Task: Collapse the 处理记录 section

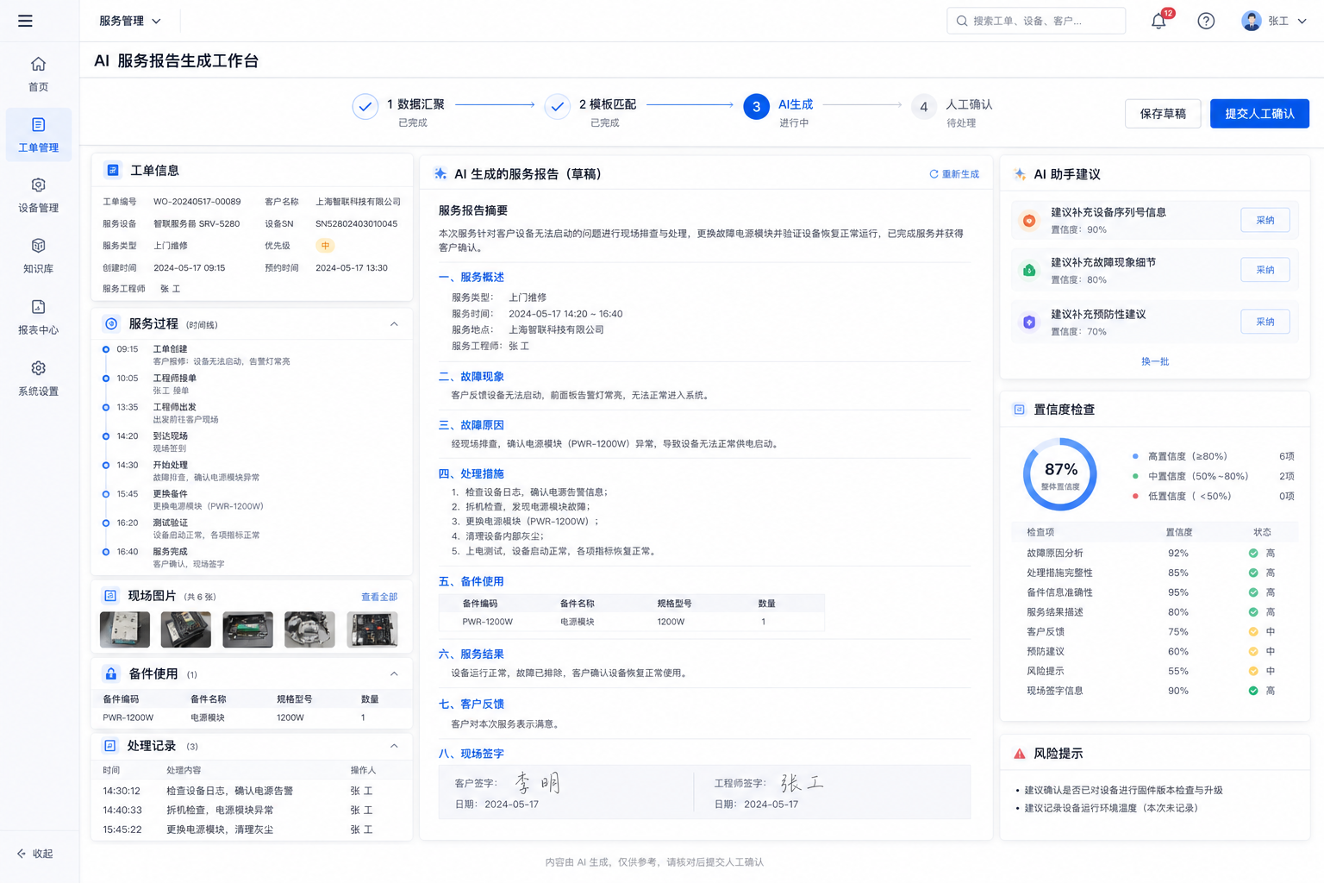Action: 394,746
